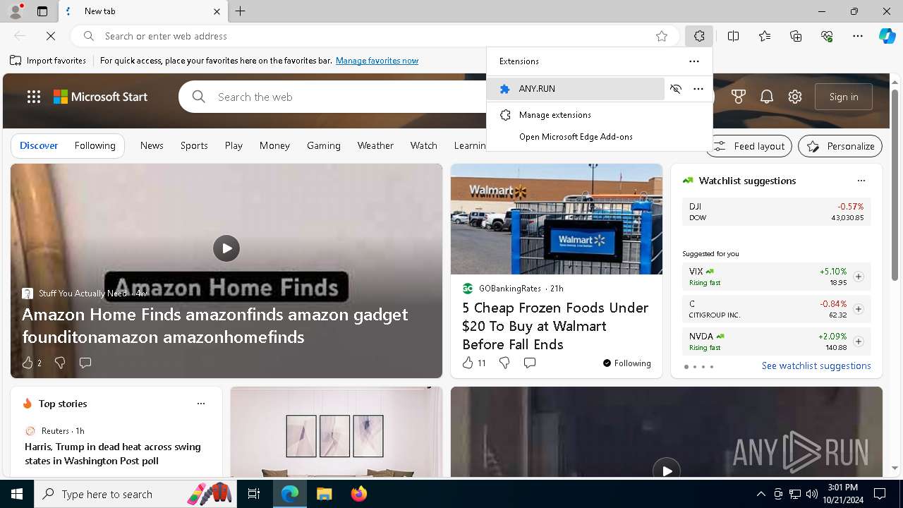The image size is (903, 508).
Task: Show hidden system tray icons
Action: [x=760, y=494]
